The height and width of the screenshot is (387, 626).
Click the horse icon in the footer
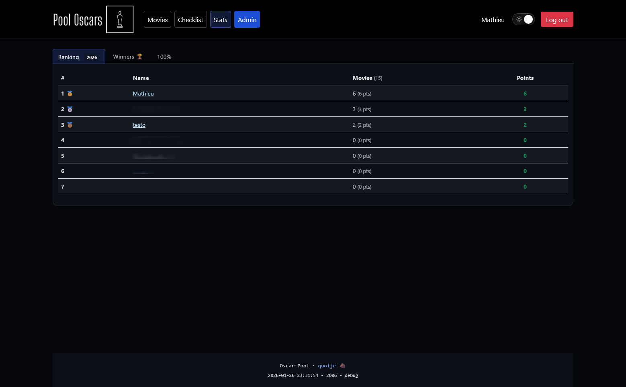click(x=343, y=366)
